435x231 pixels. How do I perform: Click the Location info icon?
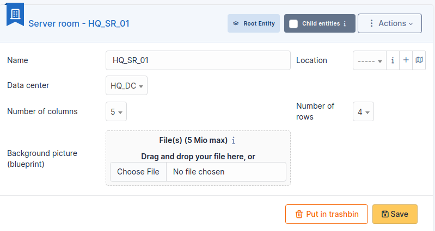(393, 60)
